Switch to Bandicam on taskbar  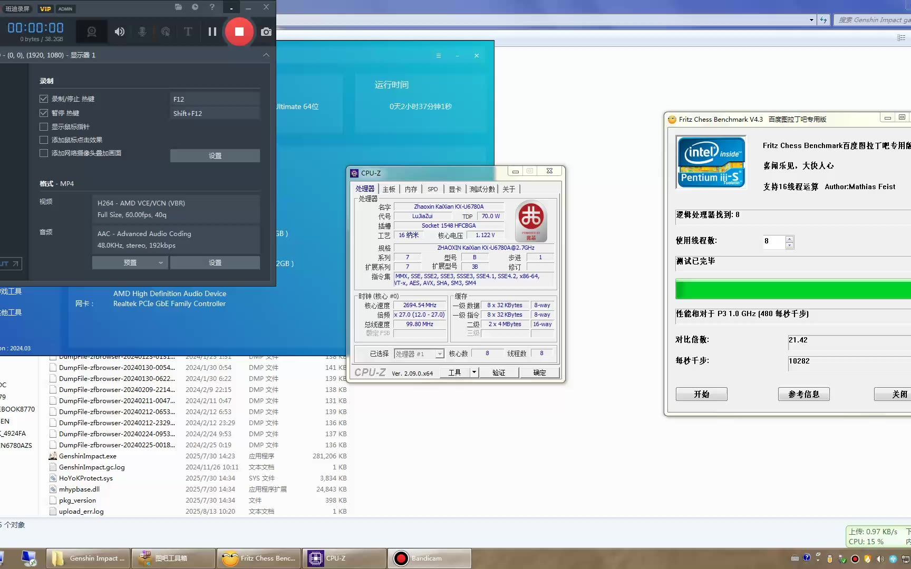[430, 558]
